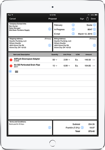The image size is (105, 150).
Task: Tap the Unit Price column header
Action: pos(67,55)
